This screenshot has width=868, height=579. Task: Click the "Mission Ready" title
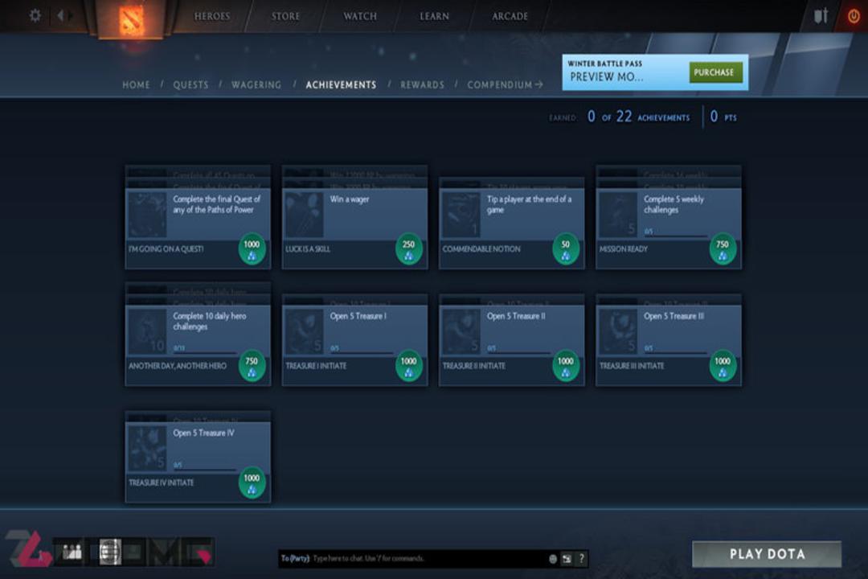point(624,249)
